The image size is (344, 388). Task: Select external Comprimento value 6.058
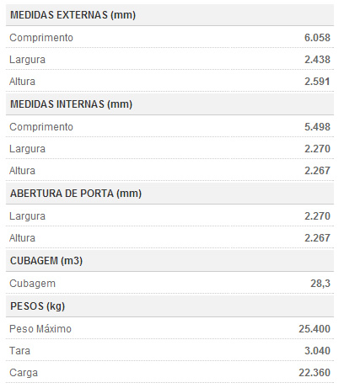coord(317,38)
